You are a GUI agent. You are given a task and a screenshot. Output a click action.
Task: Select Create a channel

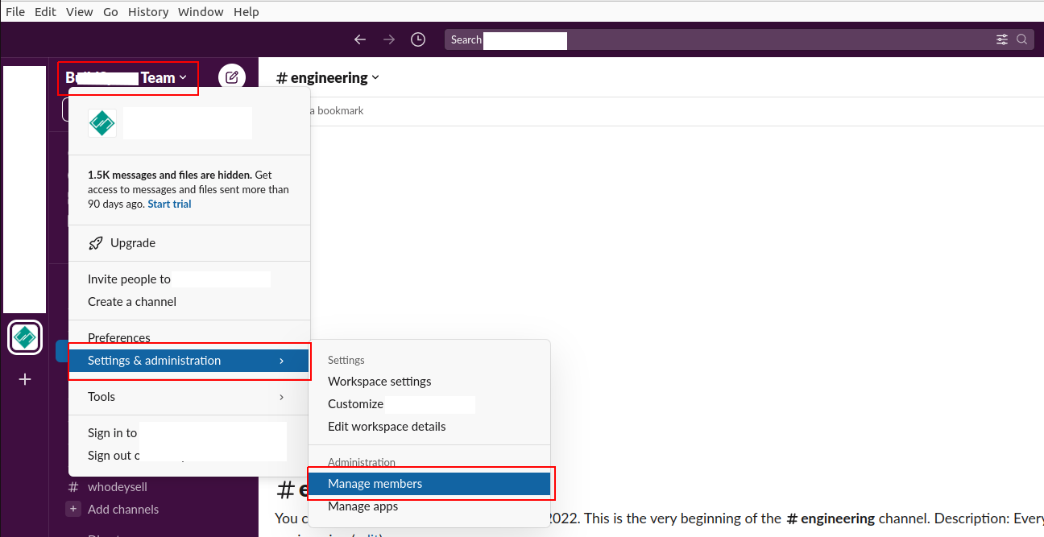(189, 302)
